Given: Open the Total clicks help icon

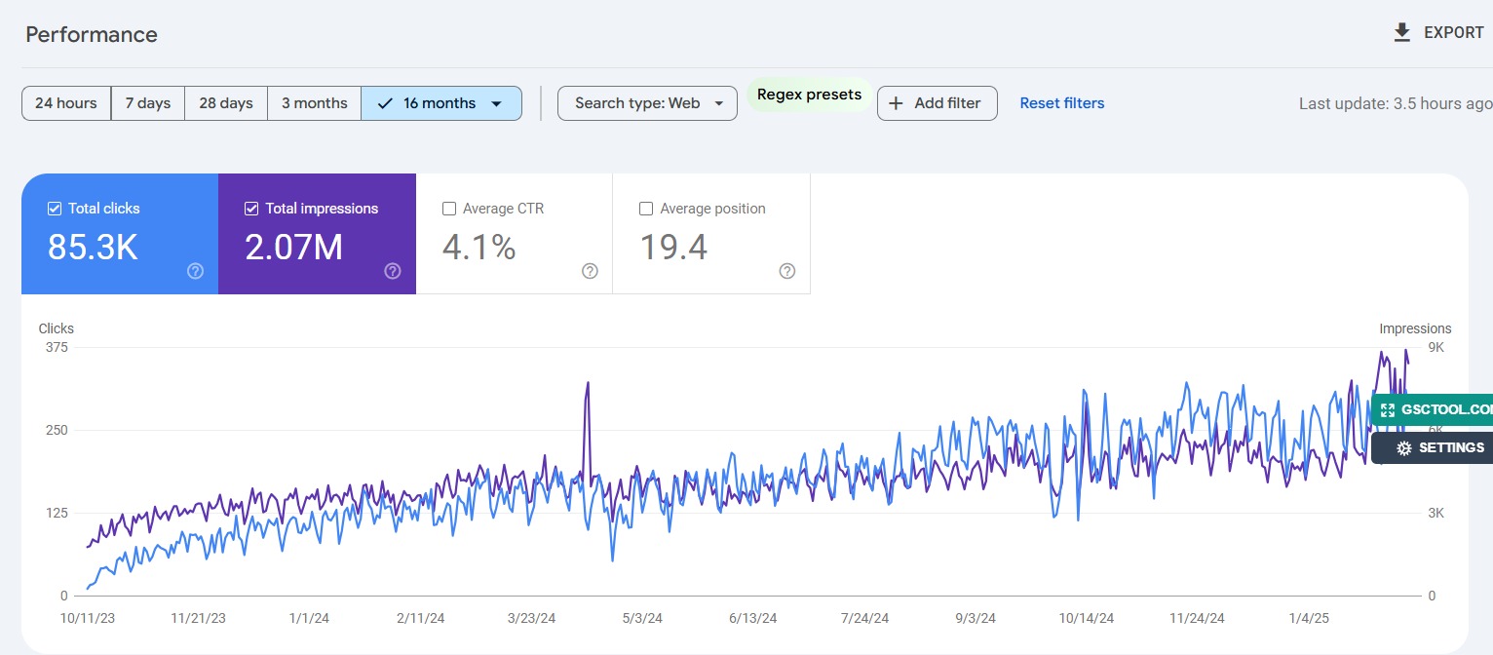Looking at the screenshot, I should point(195,271).
